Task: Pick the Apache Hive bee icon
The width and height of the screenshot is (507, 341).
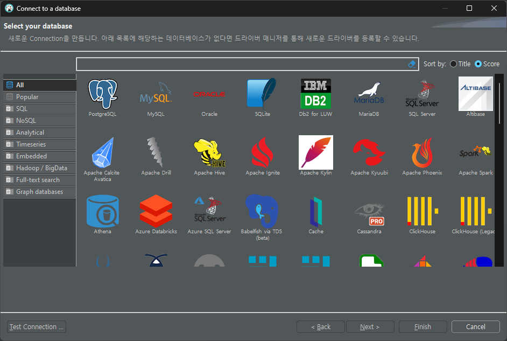Action: pos(209,152)
